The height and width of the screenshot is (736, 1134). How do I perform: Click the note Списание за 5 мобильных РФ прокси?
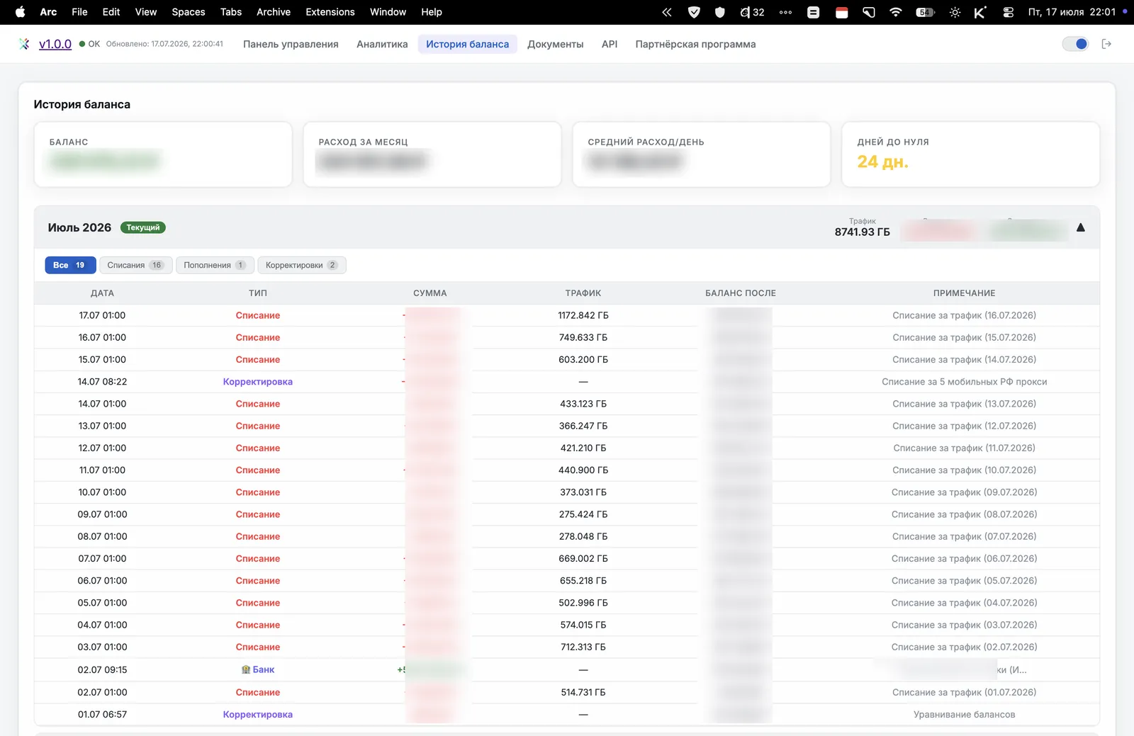click(x=964, y=382)
